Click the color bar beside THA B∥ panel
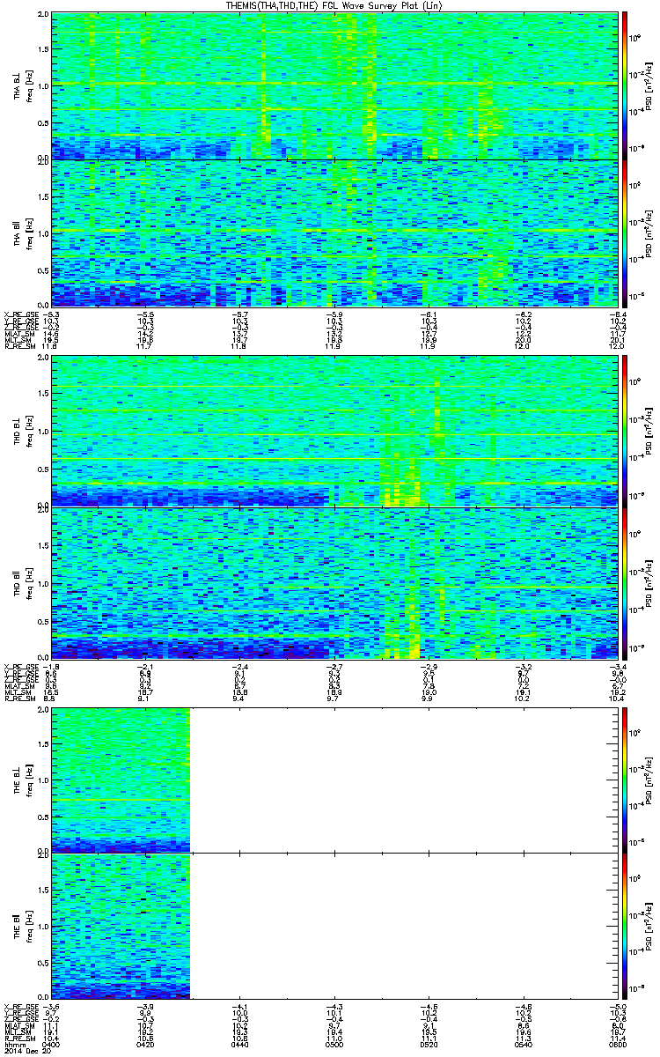Screen dimensions: 660x1057 (626, 233)
